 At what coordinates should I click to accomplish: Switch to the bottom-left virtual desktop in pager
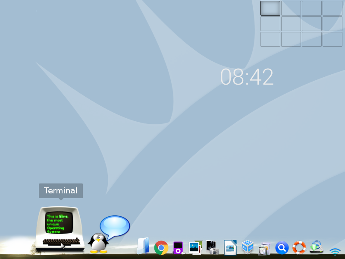pyautogui.click(x=270, y=39)
